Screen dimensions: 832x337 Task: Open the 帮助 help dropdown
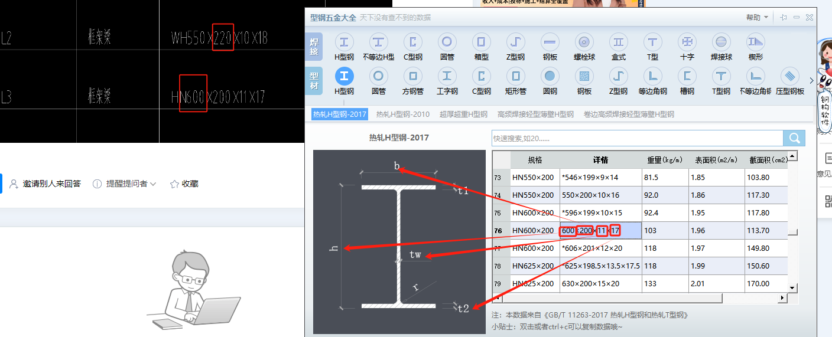click(757, 18)
